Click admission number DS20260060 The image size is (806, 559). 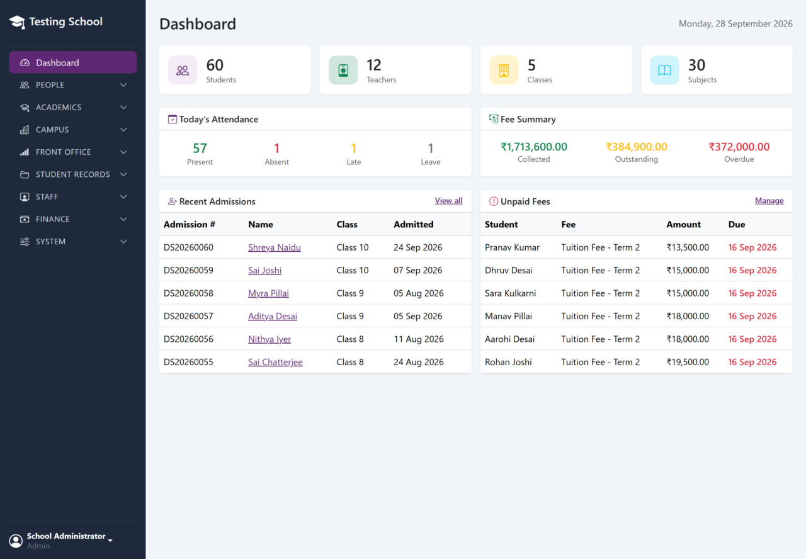pos(188,247)
